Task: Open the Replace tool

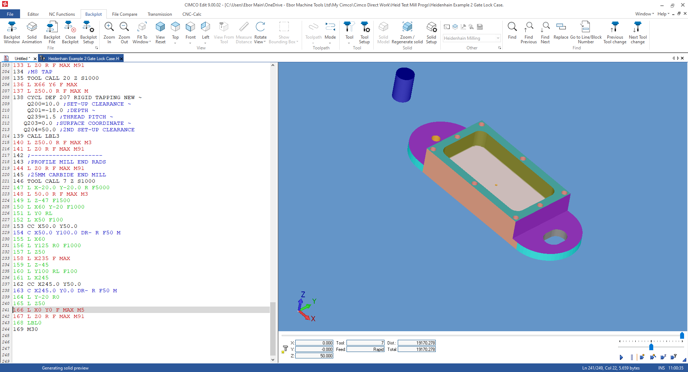Action: pyautogui.click(x=561, y=30)
